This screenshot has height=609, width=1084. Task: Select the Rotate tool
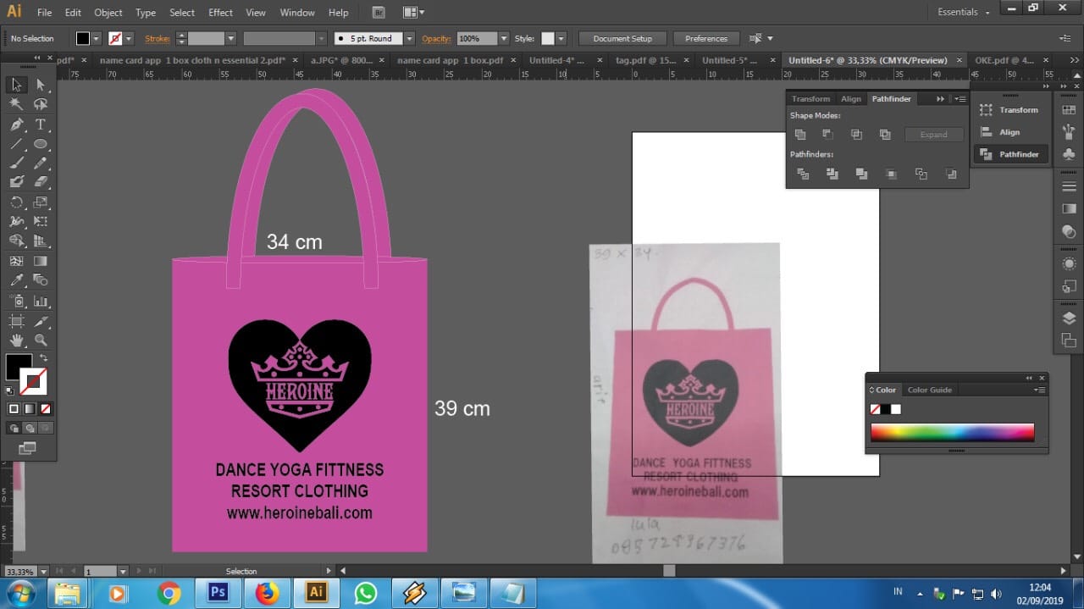tap(16, 202)
